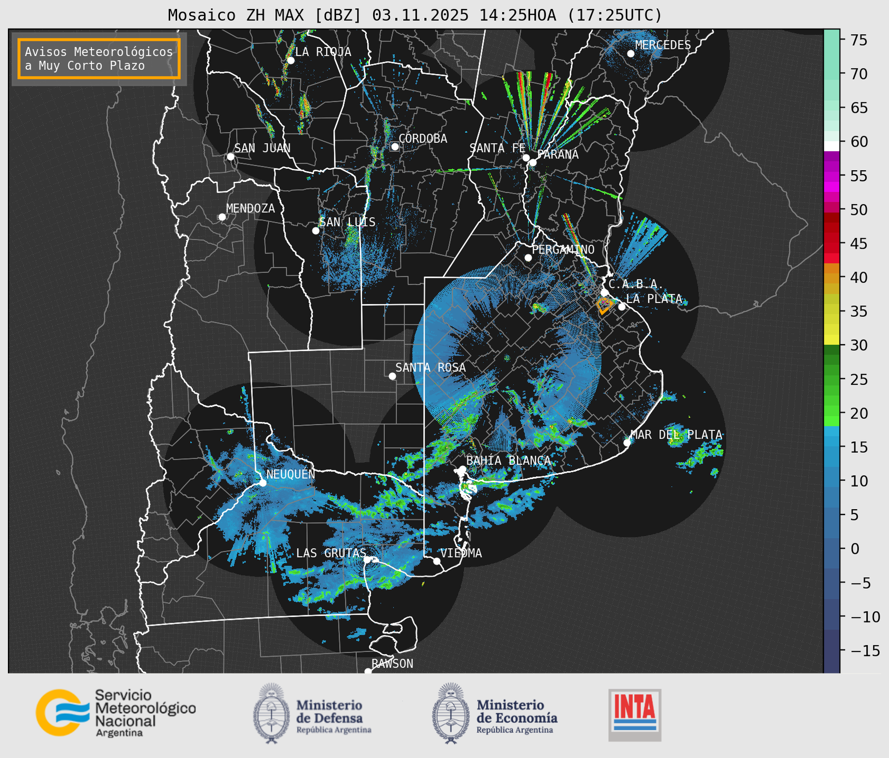Select the Mar del Plata marker dot
889x758 pixels.
click(627, 443)
